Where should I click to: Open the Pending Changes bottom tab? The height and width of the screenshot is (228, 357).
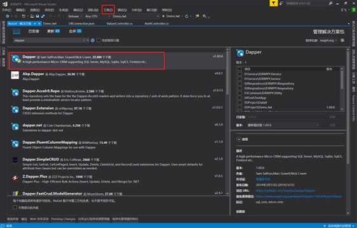(x=63, y=219)
